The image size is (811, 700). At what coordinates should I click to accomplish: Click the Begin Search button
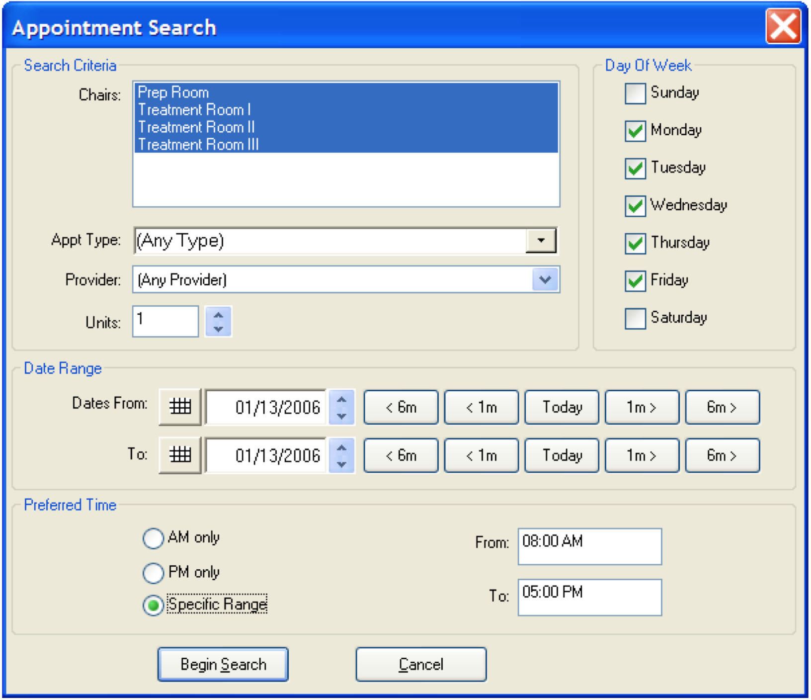coord(223,664)
